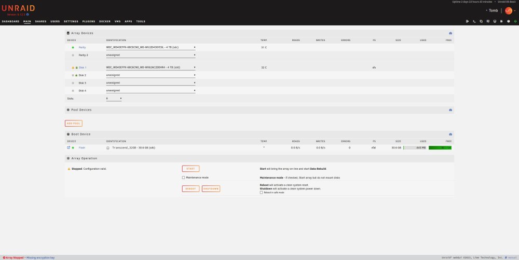This screenshot has width=519, height=260.
Task: Open the Settings menu
Action: (x=71, y=21)
